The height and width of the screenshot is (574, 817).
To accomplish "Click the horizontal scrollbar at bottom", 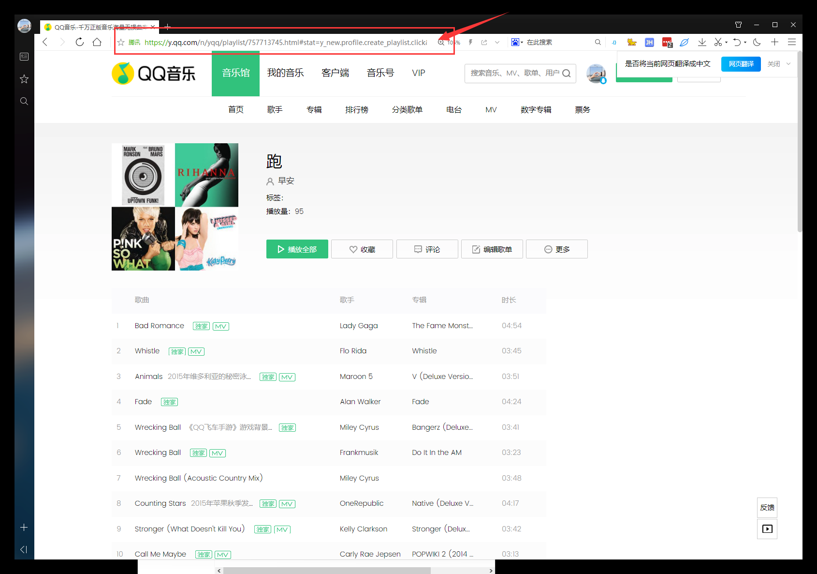I will 327,571.
